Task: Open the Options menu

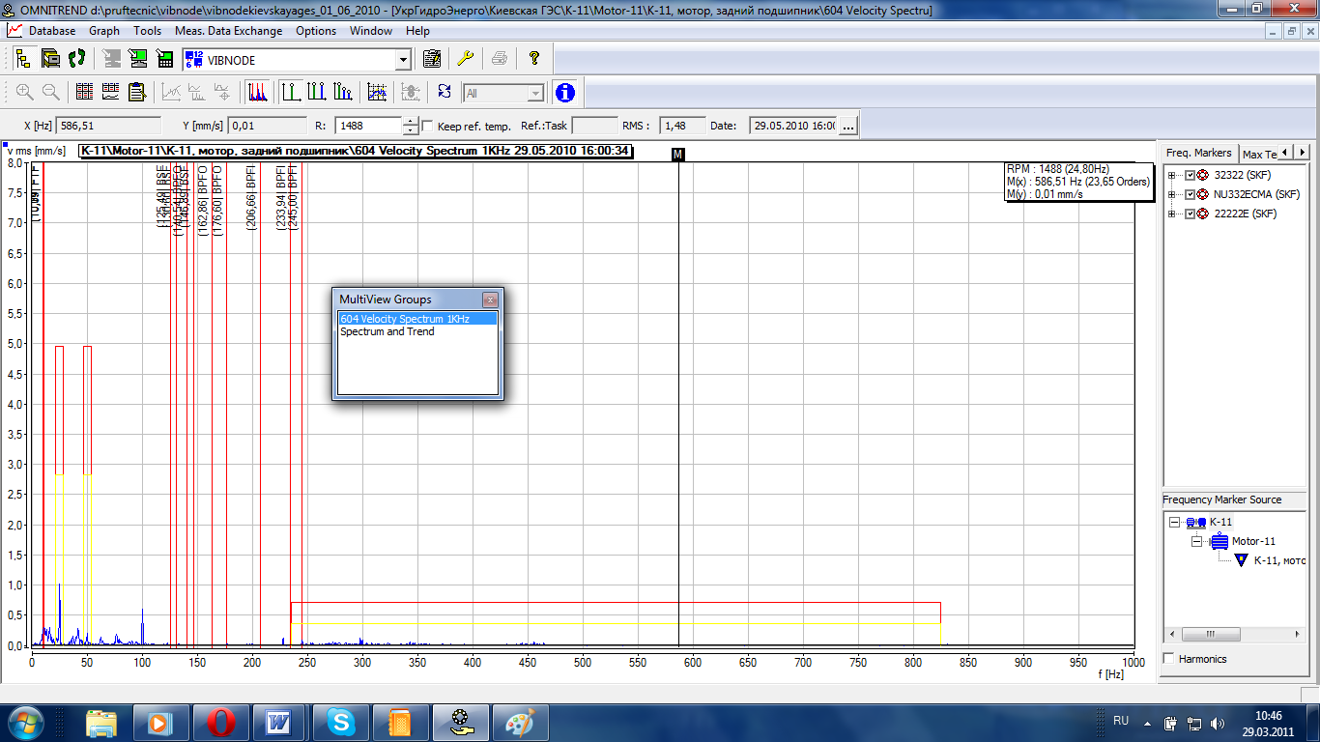Action: [x=316, y=31]
